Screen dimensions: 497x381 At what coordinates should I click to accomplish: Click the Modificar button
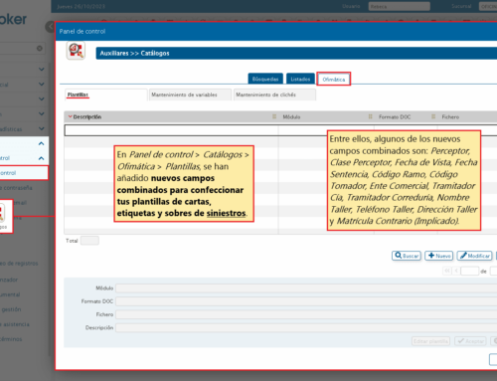[474, 256]
